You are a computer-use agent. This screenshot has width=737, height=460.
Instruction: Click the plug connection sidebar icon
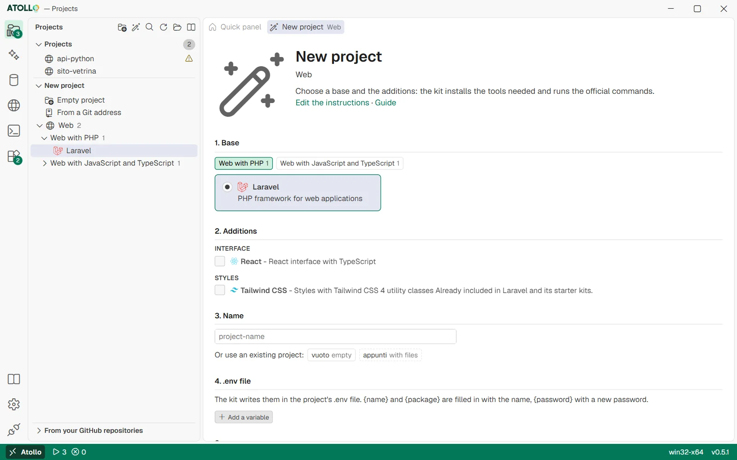point(14,430)
